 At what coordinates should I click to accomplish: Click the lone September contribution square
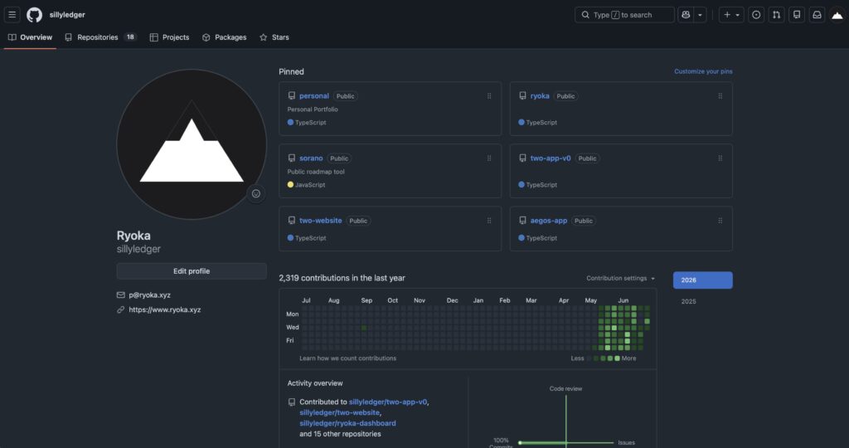click(x=364, y=328)
